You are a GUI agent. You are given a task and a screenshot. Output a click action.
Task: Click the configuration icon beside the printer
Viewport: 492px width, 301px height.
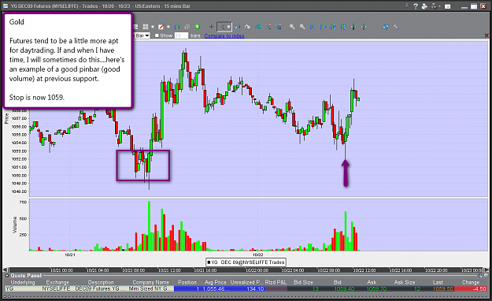(434, 6)
